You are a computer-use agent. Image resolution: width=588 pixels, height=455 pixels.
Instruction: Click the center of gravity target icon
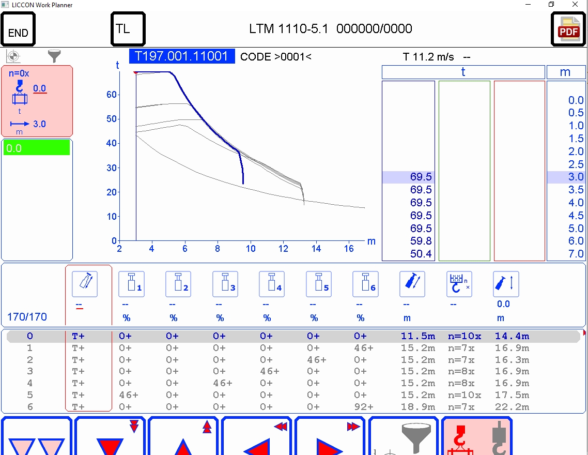click(x=13, y=57)
